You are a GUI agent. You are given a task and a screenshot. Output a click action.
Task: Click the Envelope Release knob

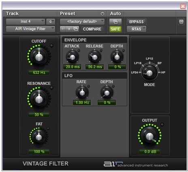(94, 57)
